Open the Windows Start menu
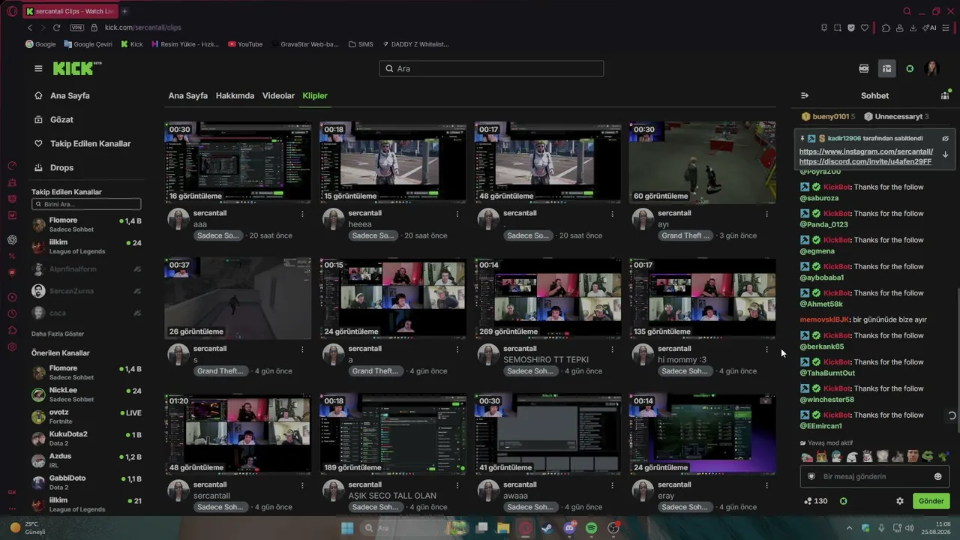The width and height of the screenshot is (960, 540). coord(347,528)
